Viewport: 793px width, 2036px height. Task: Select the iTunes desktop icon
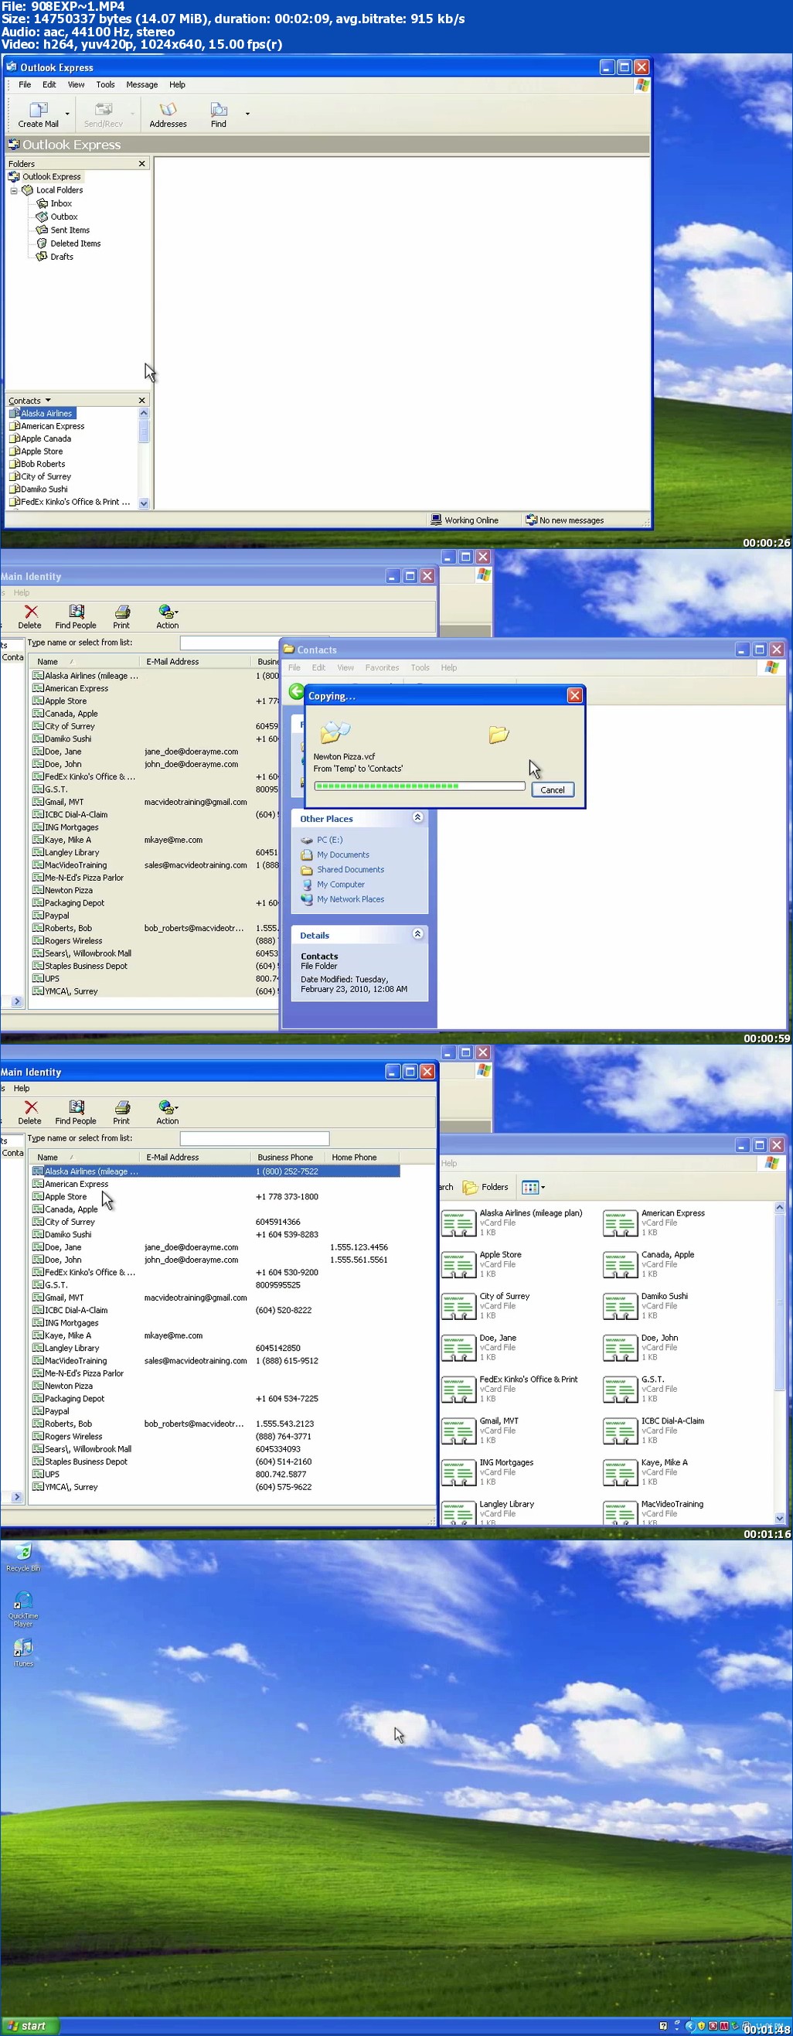click(x=23, y=1653)
